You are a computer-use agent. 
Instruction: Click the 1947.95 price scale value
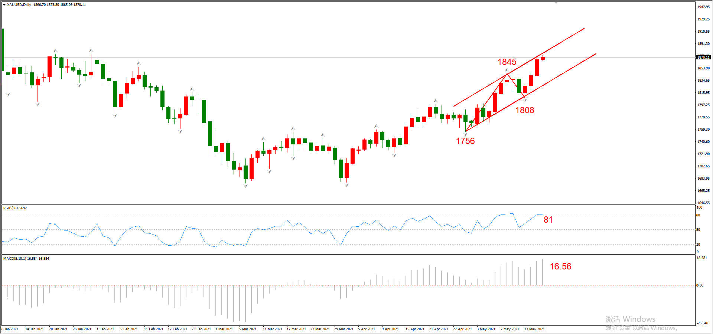tap(703, 7)
